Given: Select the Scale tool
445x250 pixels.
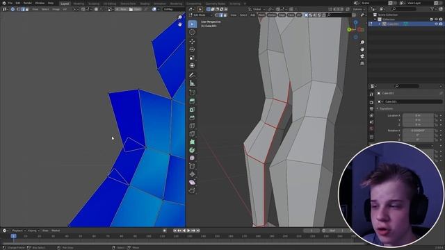Looking at the screenshot, I should [x=192, y=58].
